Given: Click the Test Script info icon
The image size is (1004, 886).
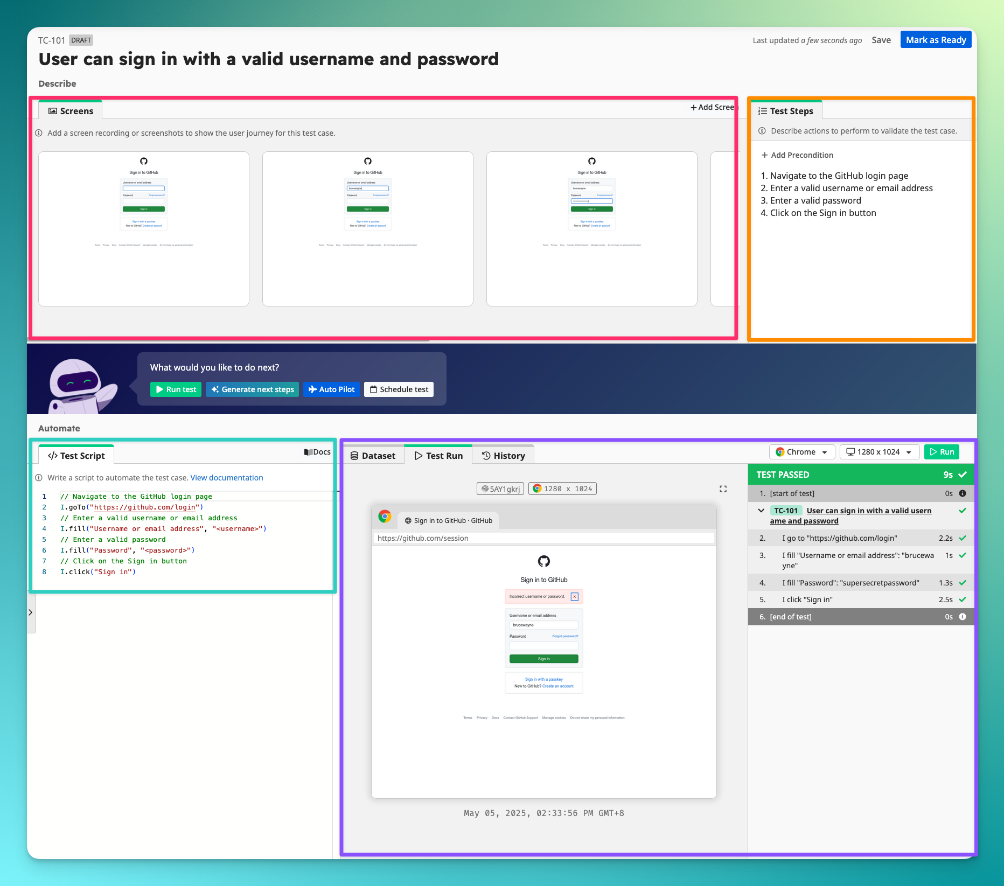Looking at the screenshot, I should point(39,478).
